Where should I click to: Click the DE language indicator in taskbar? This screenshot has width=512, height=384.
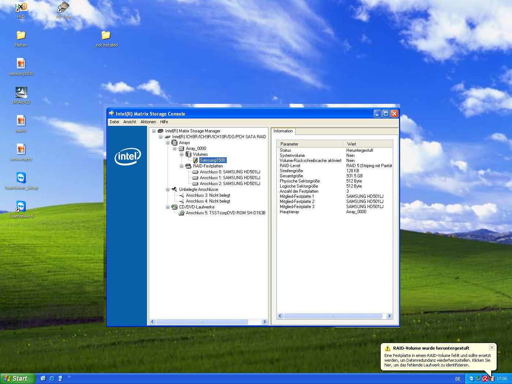(x=458, y=379)
